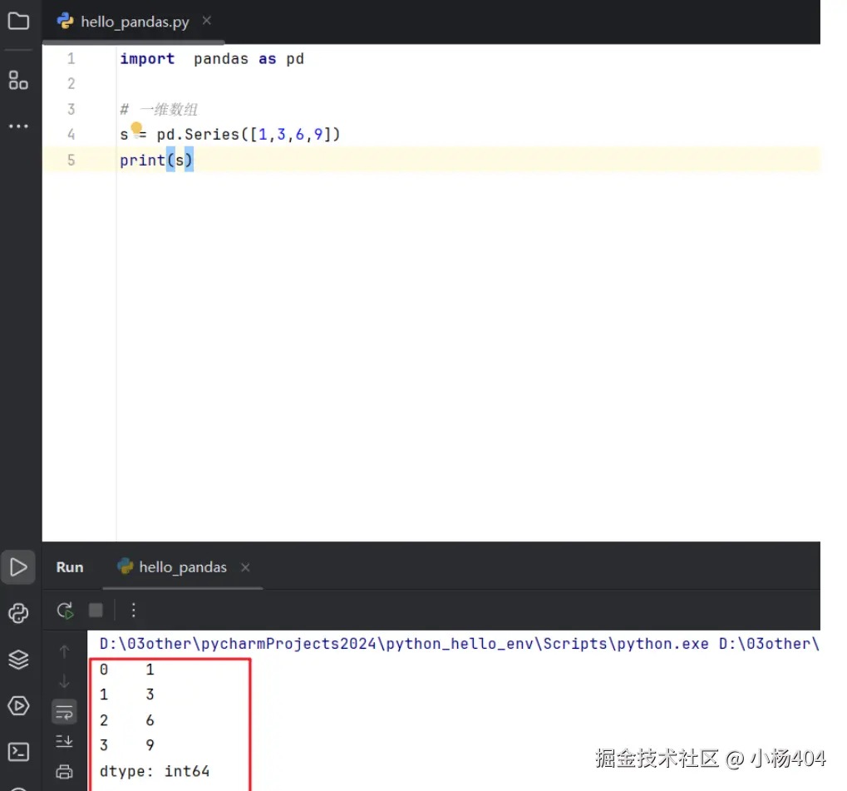Click line number 1 in the gutter

(71, 58)
